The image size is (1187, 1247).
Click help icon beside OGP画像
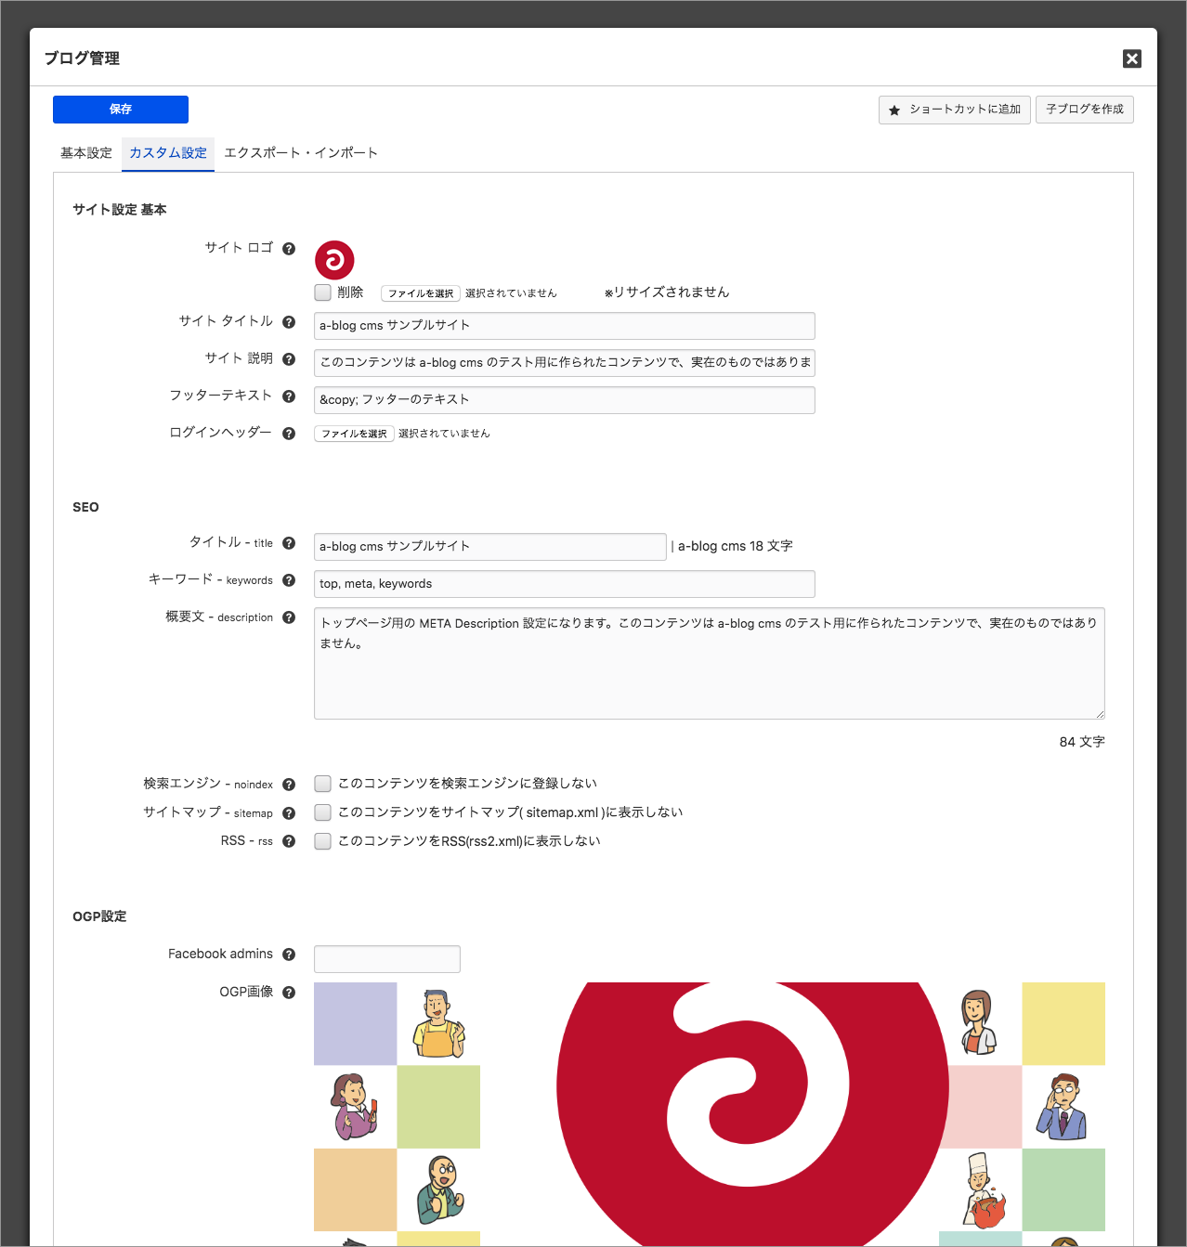(x=289, y=993)
